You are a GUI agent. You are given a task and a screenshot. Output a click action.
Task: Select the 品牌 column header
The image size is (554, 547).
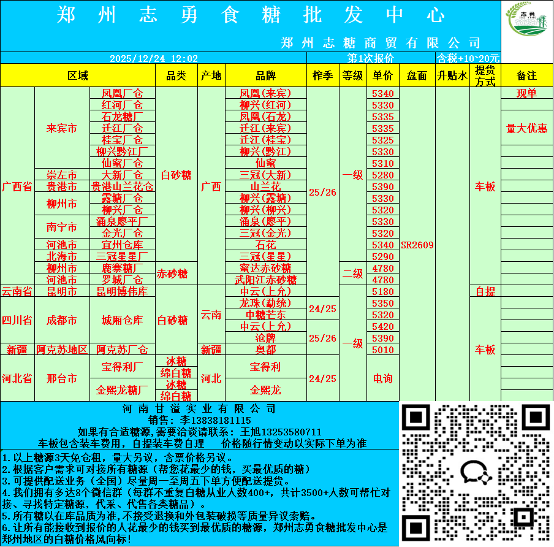tap(265, 76)
